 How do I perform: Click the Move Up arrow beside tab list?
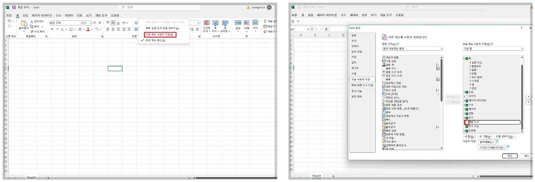coord(528,97)
